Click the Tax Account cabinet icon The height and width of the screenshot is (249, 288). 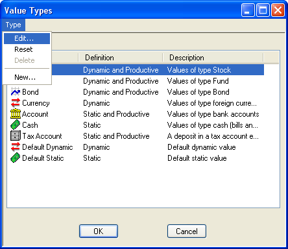click(16, 136)
